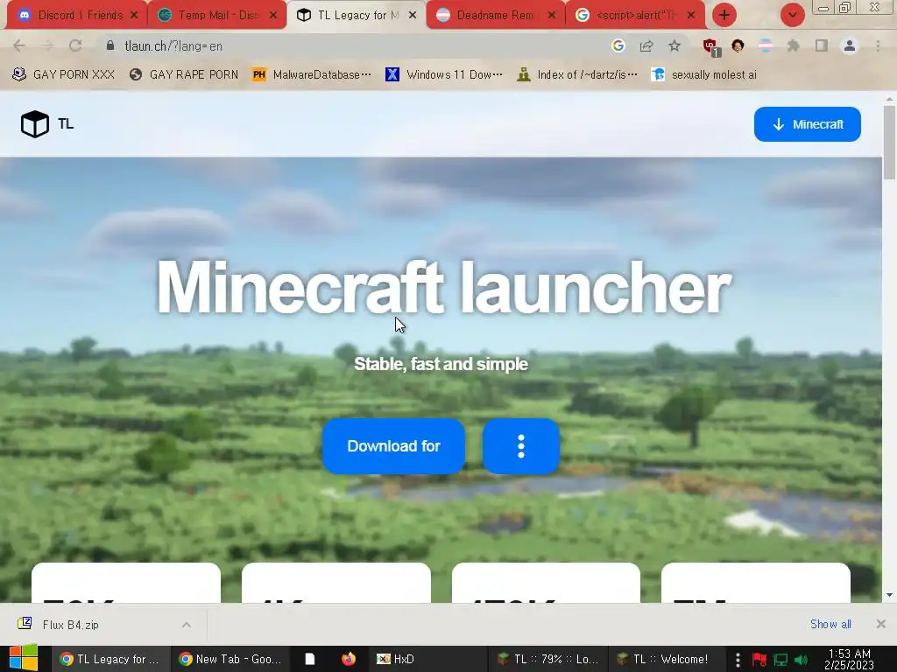Image resolution: width=897 pixels, height=672 pixels.
Task: Click the network tray icon
Action: pos(780,660)
